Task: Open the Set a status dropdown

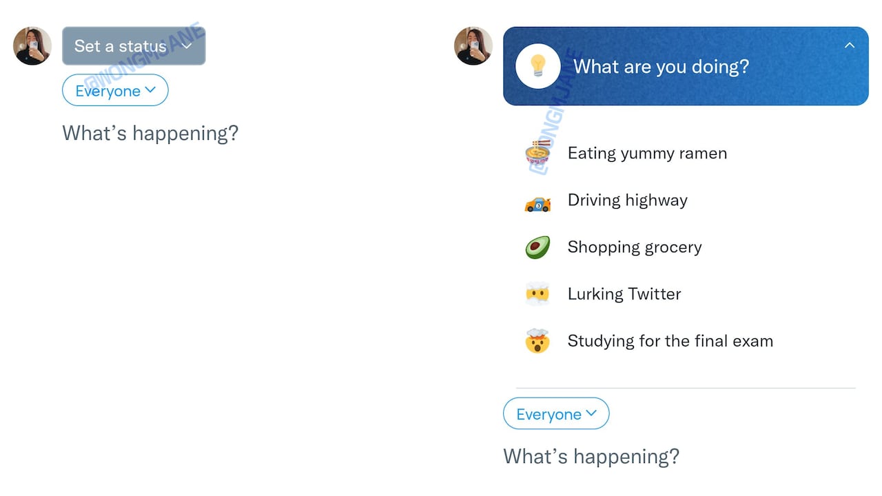Action: point(134,46)
